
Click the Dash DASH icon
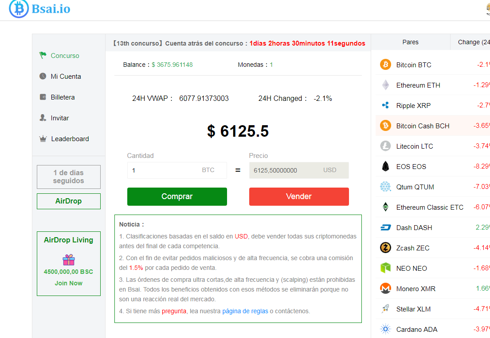[x=385, y=227]
